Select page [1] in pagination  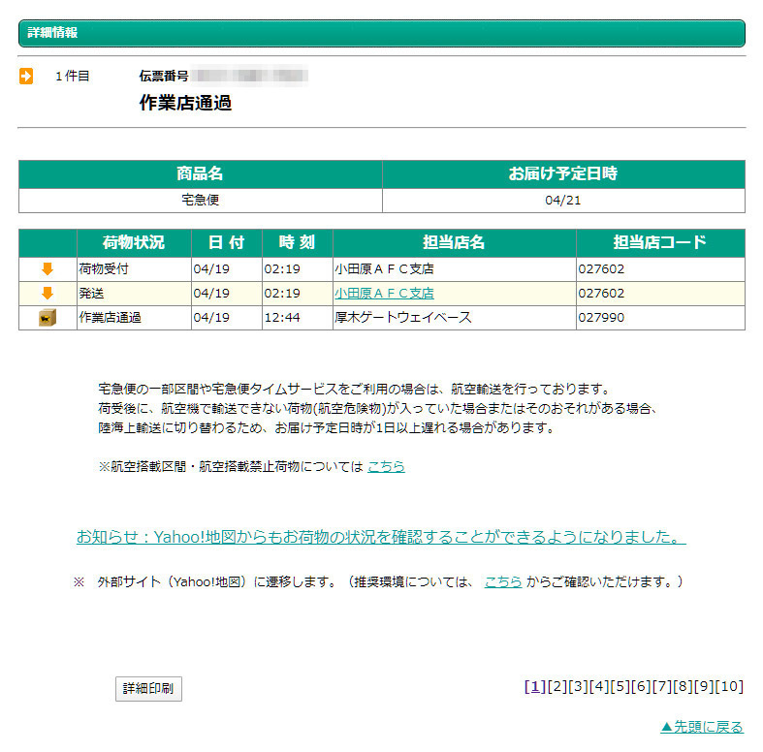(535, 687)
